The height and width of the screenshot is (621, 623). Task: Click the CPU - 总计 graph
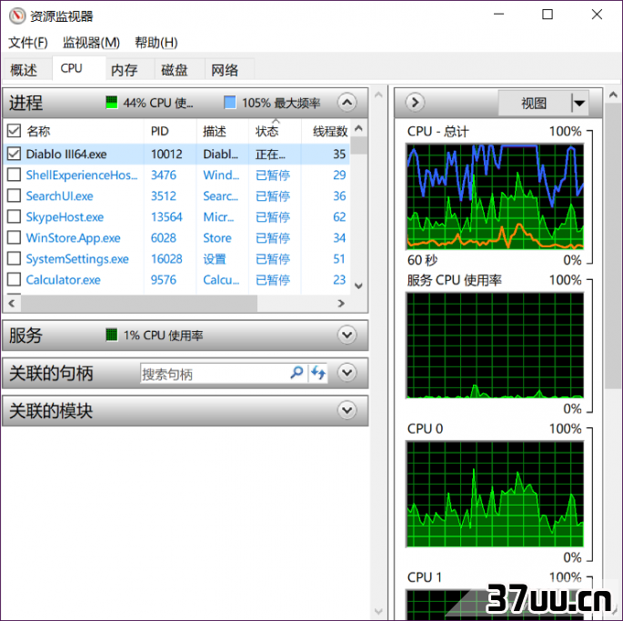[495, 196]
